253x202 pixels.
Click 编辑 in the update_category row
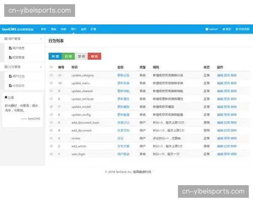[220, 75]
